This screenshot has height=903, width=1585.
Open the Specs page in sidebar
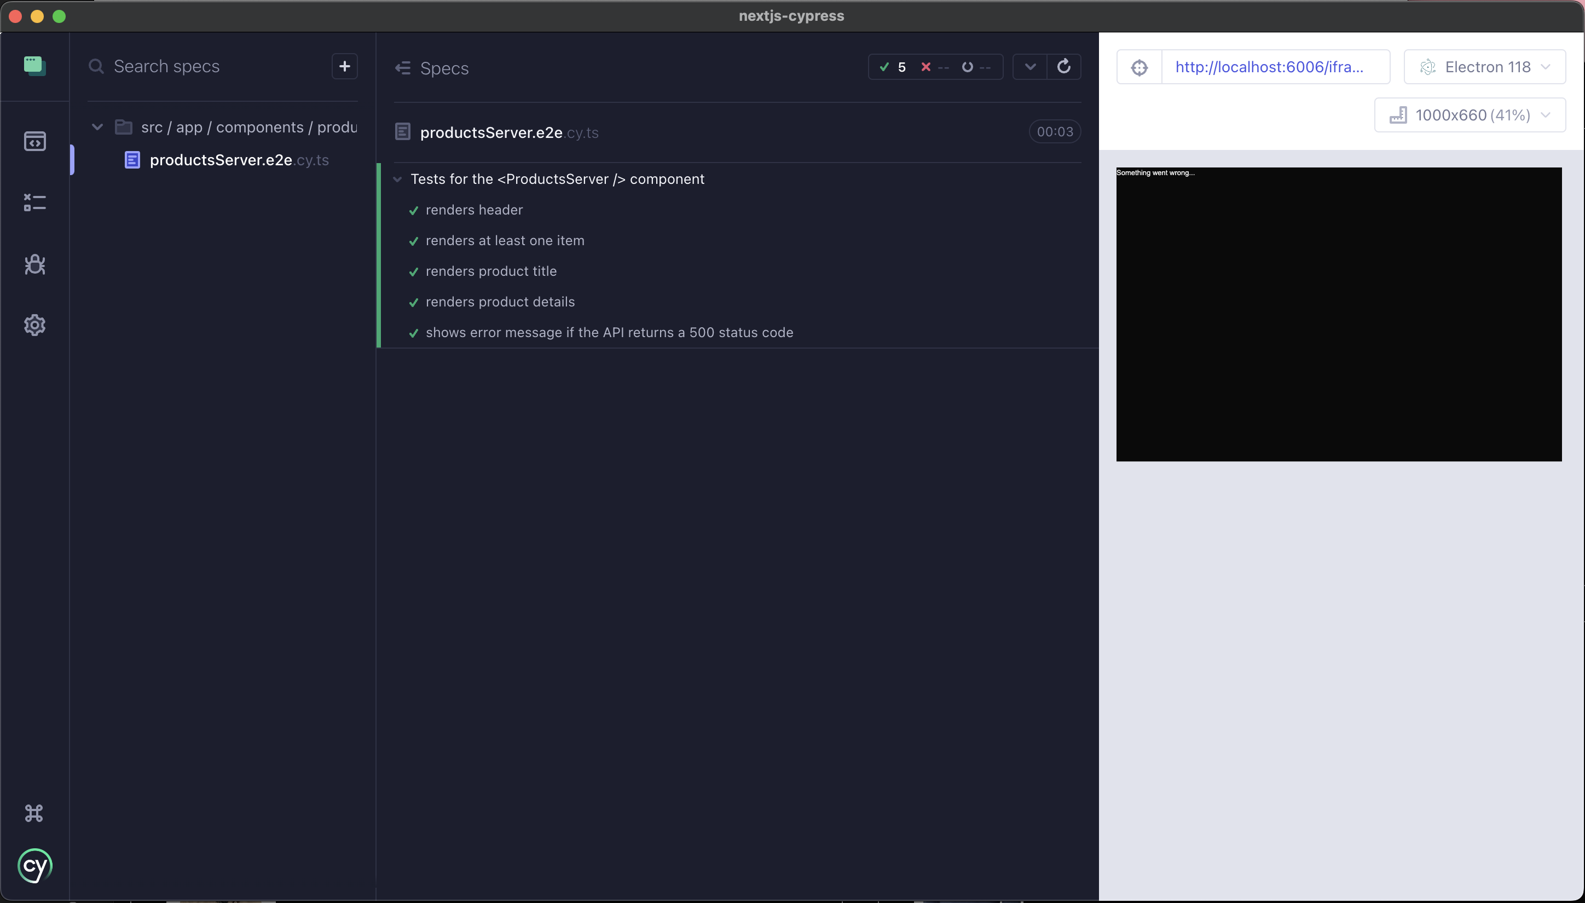(x=34, y=141)
